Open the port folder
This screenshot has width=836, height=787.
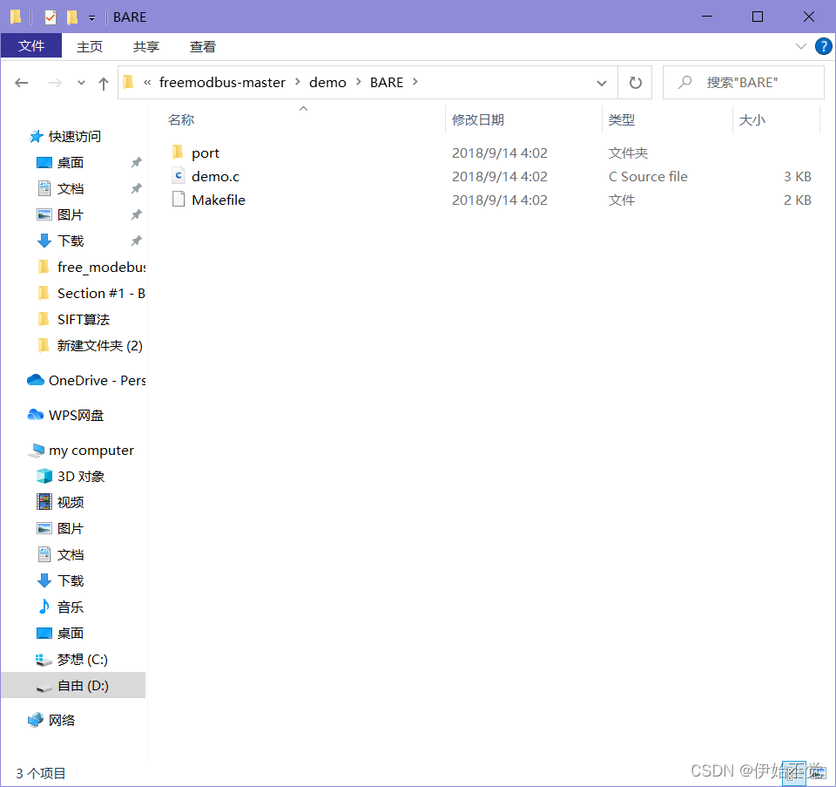(x=206, y=153)
